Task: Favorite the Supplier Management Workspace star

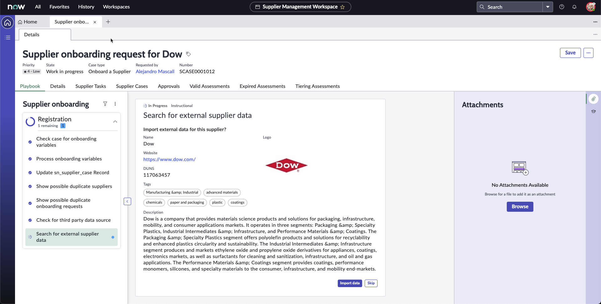Action: (x=342, y=7)
